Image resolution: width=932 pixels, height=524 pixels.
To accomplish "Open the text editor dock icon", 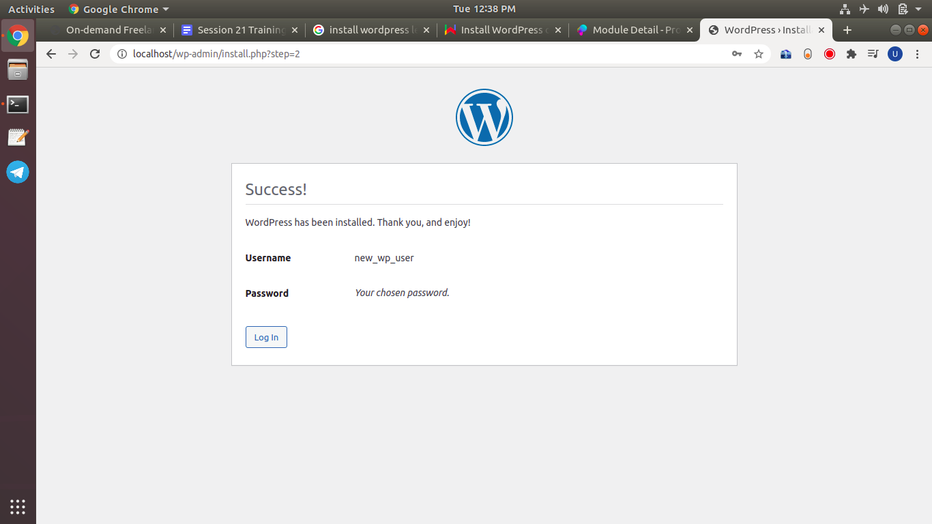I will [x=18, y=137].
